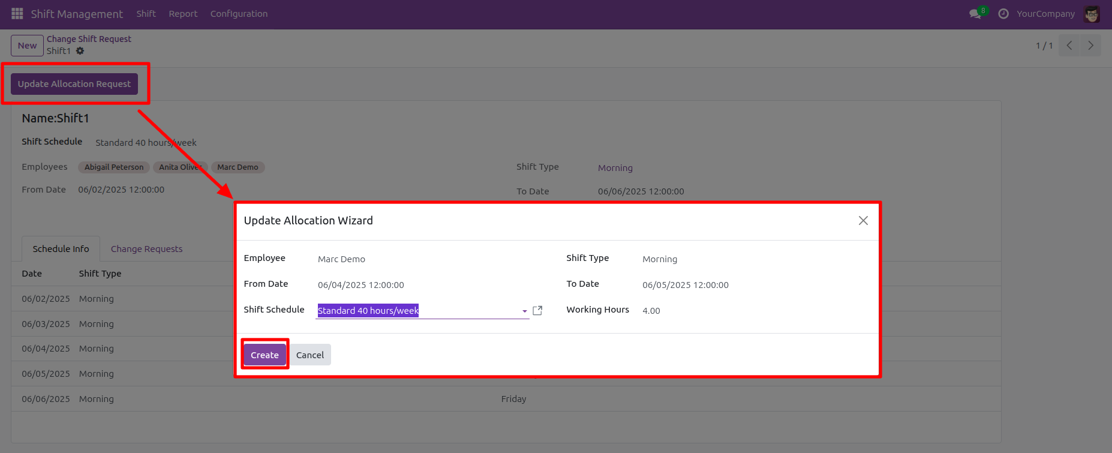Click the Update Allocation Request button
The width and height of the screenshot is (1112, 453).
click(x=74, y=84)
